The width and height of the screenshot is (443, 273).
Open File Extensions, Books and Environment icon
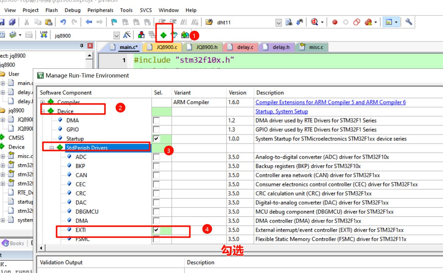coord(141,35)
